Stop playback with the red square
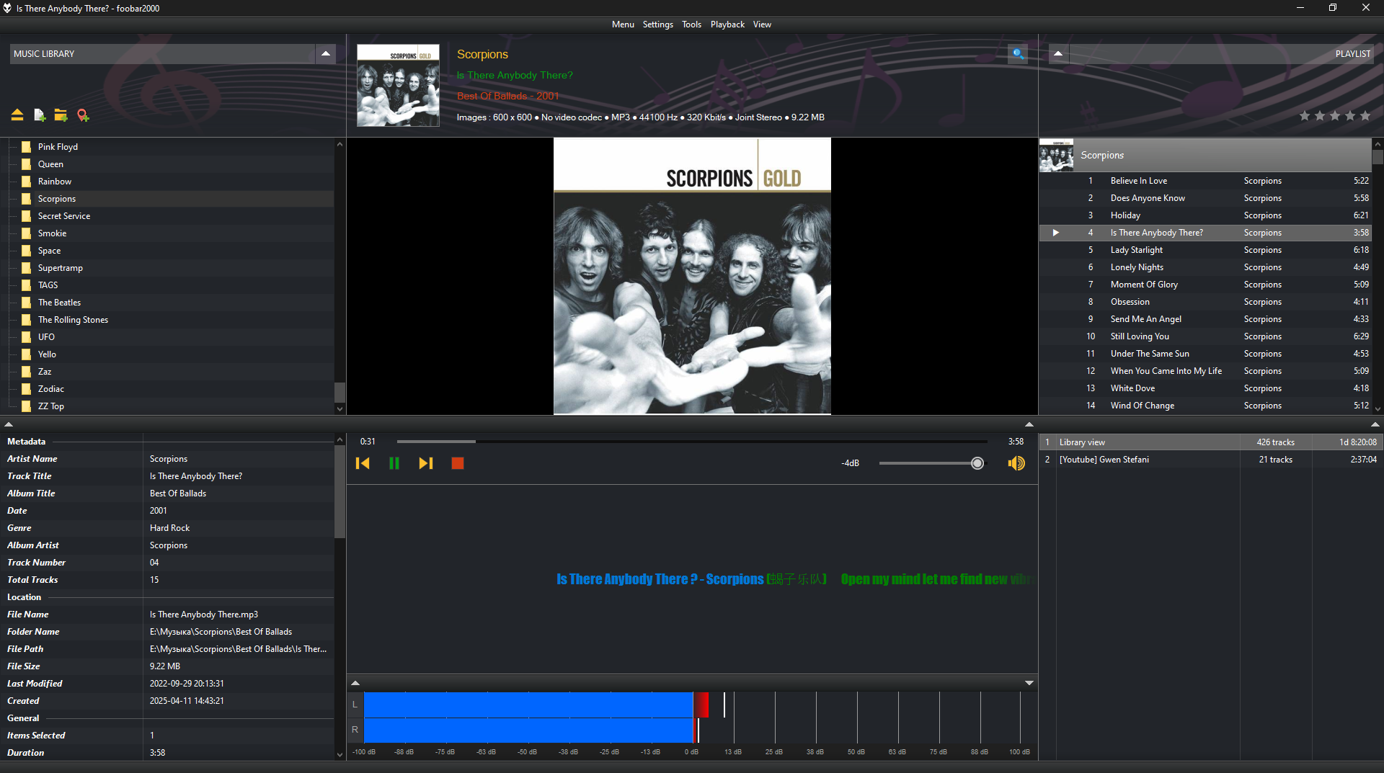1384x773 pixels. [x=458, y=463]
